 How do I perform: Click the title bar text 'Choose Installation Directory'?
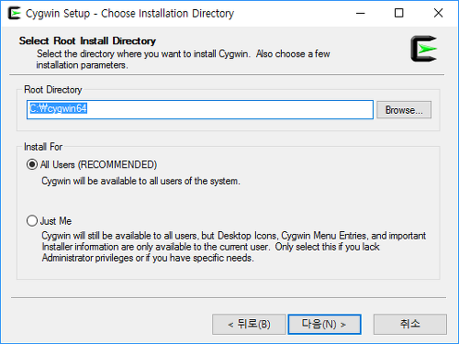(x=167, y=14)
